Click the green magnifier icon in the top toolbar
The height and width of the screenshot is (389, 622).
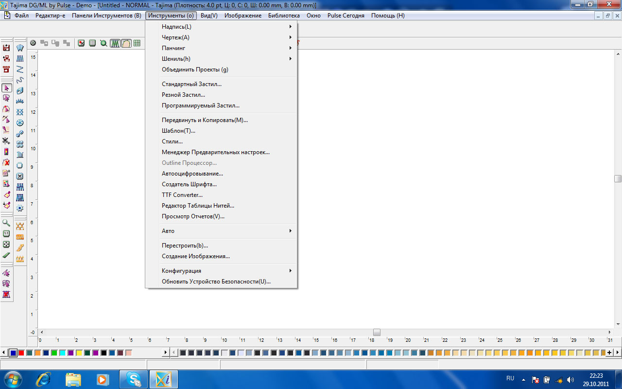[x=104, y=43]
